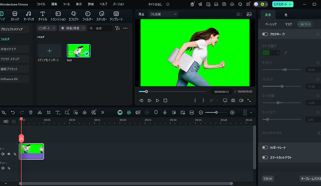Screen dimensions: 321x186
Task: Pick color with the eyedropper tool
Action: pos(285,53)
